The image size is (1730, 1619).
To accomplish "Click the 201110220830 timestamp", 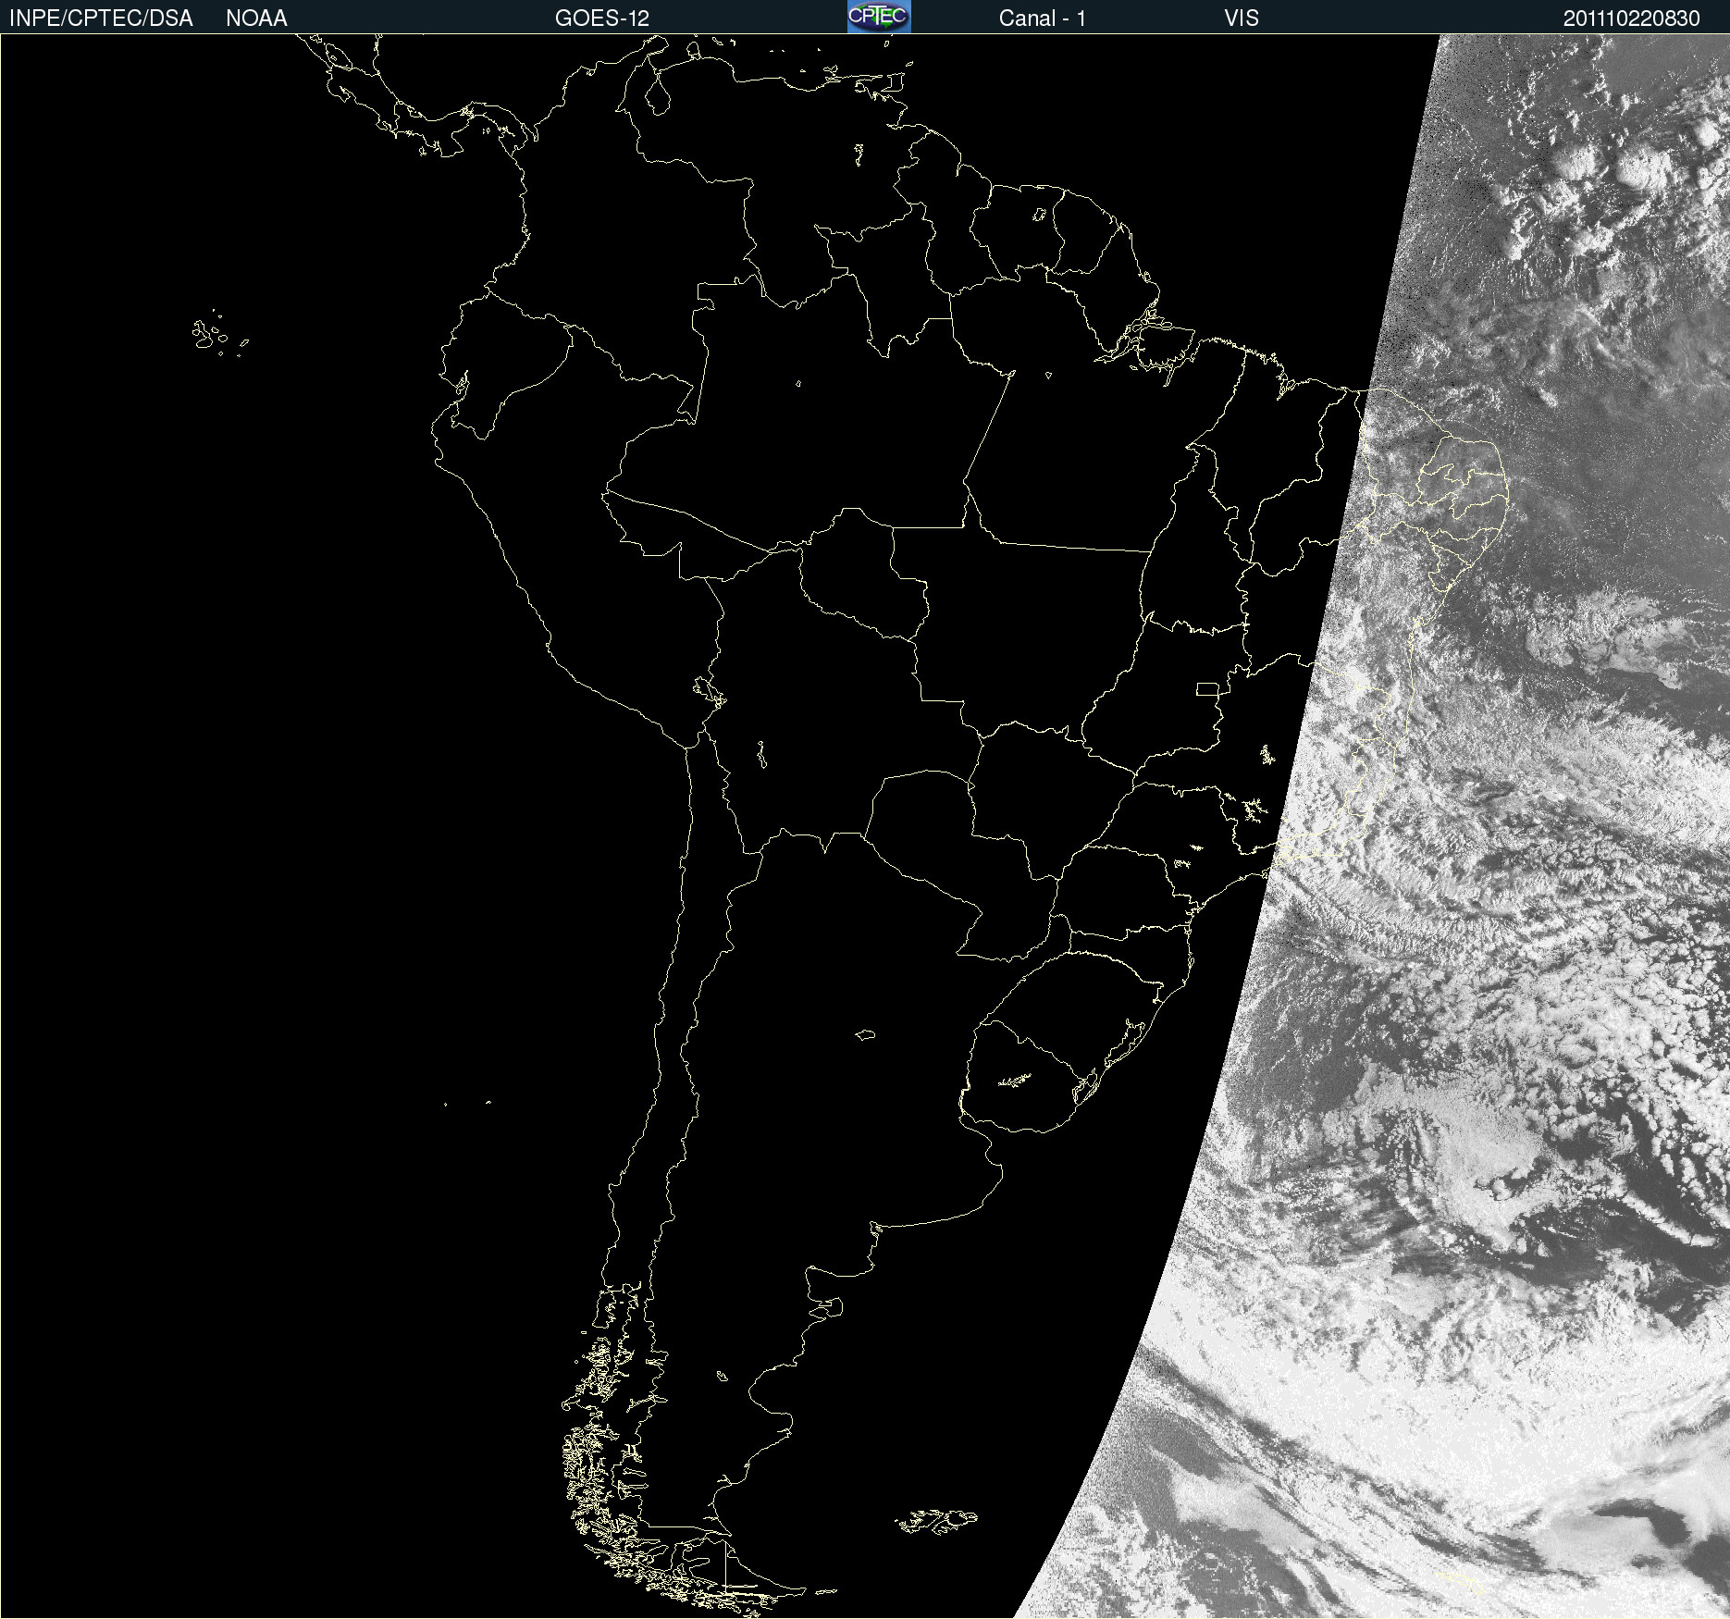I will click(x=1632, y=19).
